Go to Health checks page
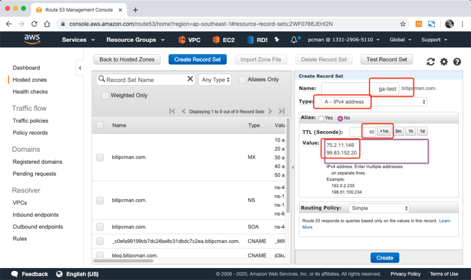This screenshot has height=280, width=471. tap(30, 91)
